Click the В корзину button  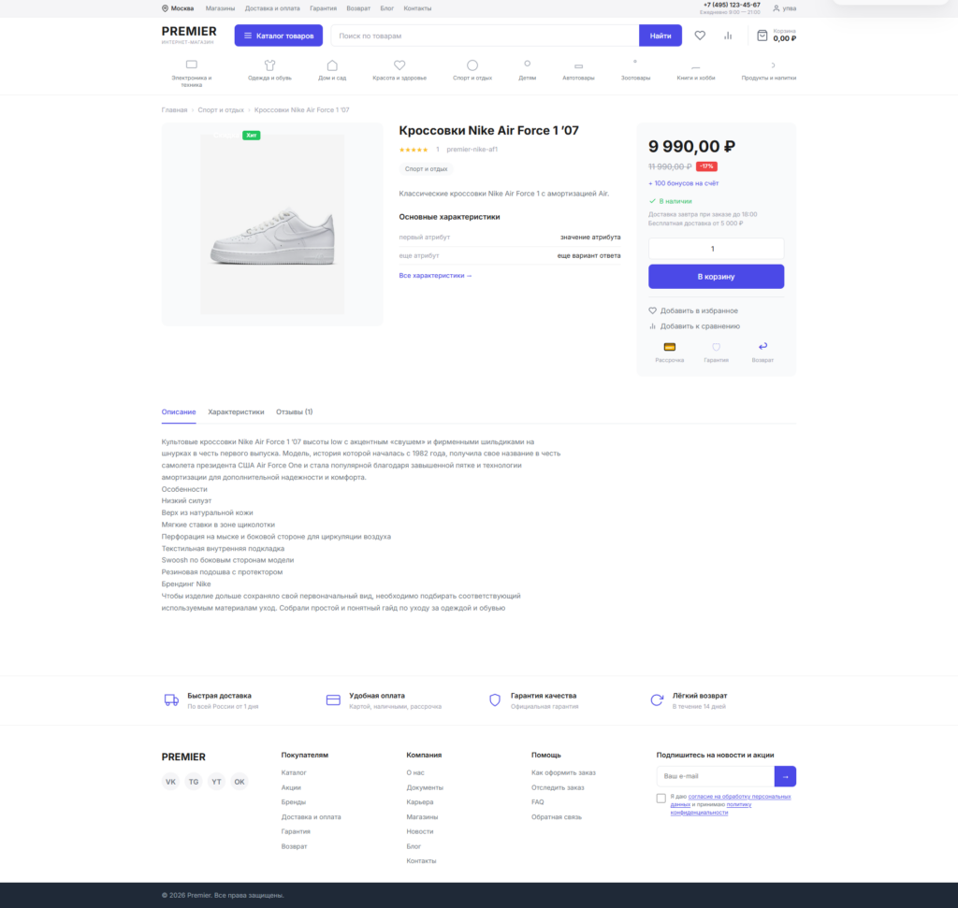coord(716,277)
